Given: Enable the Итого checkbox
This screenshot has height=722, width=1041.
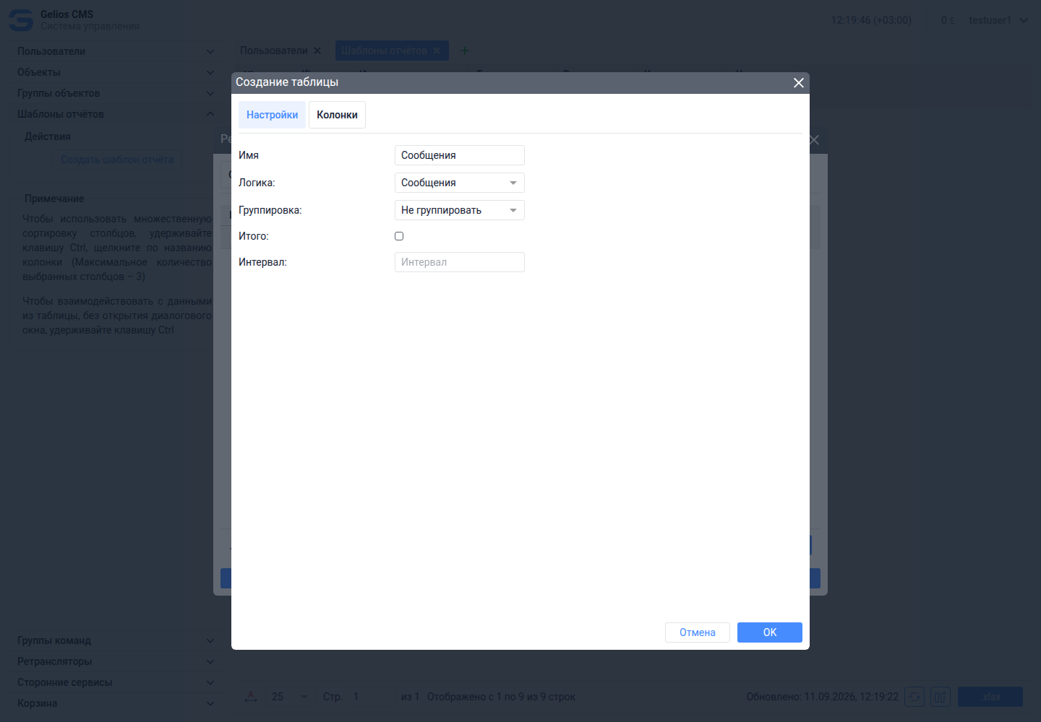Looking at the screenshot, I should click(x=399, y=236).
